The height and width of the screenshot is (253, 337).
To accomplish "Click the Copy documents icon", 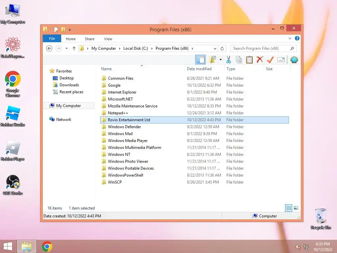I will [x=239, y=60].
